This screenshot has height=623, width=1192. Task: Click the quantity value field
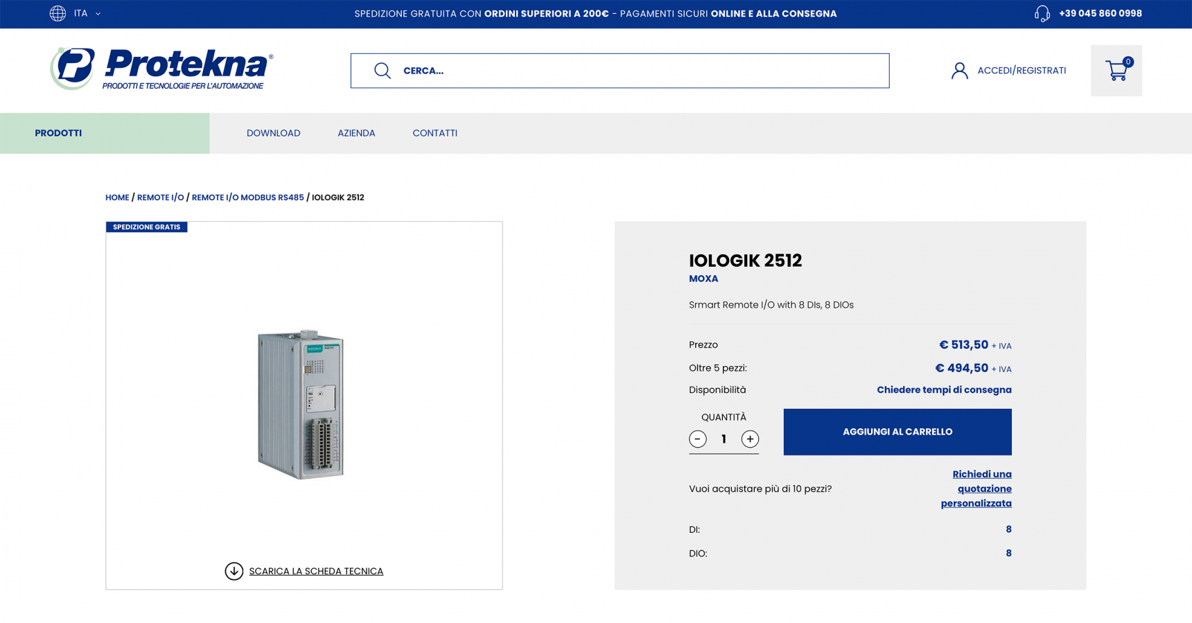724,439
